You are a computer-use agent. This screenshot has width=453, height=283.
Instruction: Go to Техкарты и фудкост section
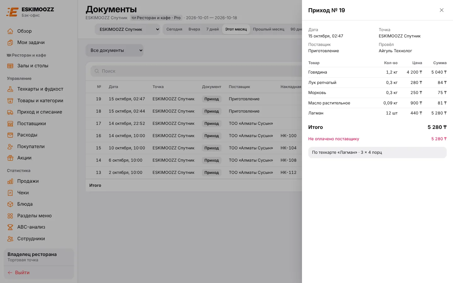[39, 89]
